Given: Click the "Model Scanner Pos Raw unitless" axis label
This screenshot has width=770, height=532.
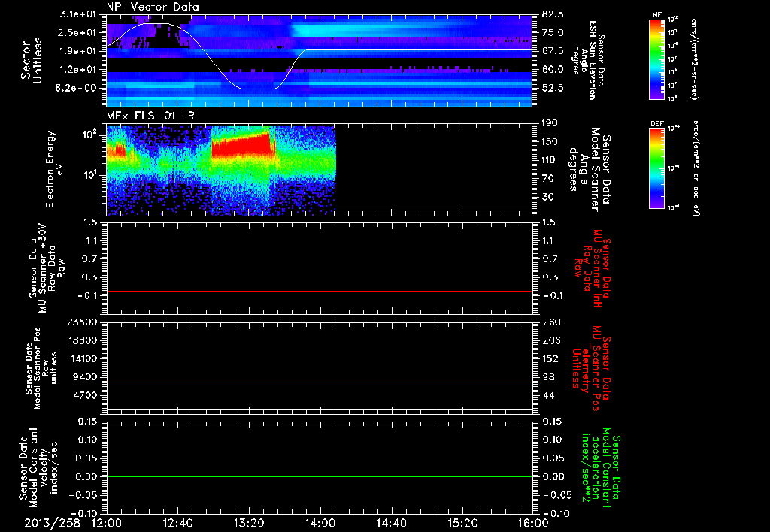Looking at the screenshot, I should (41, 368).
